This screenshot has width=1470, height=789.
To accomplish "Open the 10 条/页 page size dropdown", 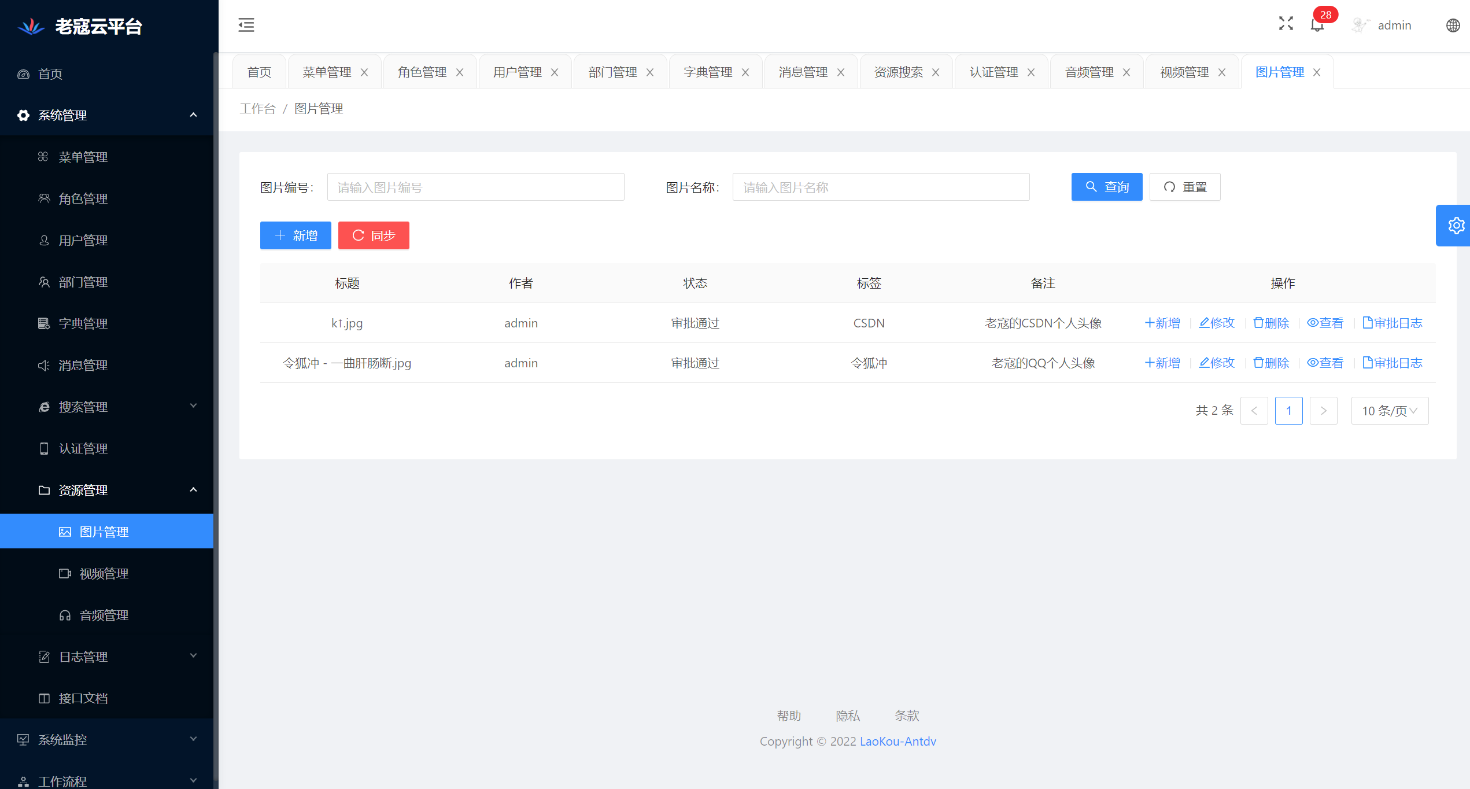I will (x=1389, y=411).
